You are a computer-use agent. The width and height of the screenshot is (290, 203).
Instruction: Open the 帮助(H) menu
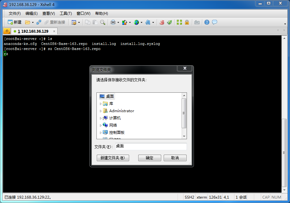101,13
